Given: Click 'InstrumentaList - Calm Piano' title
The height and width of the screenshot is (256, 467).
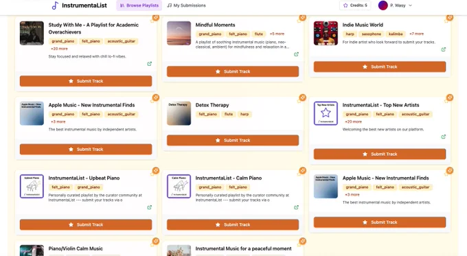Looking at the screenshot, I should pos(229,178).
